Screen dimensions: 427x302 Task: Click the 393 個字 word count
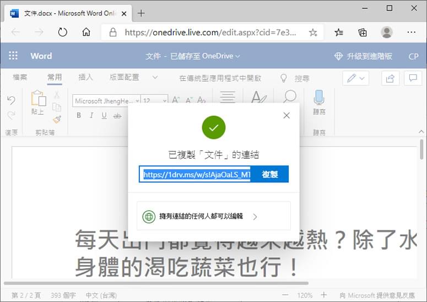63,295
